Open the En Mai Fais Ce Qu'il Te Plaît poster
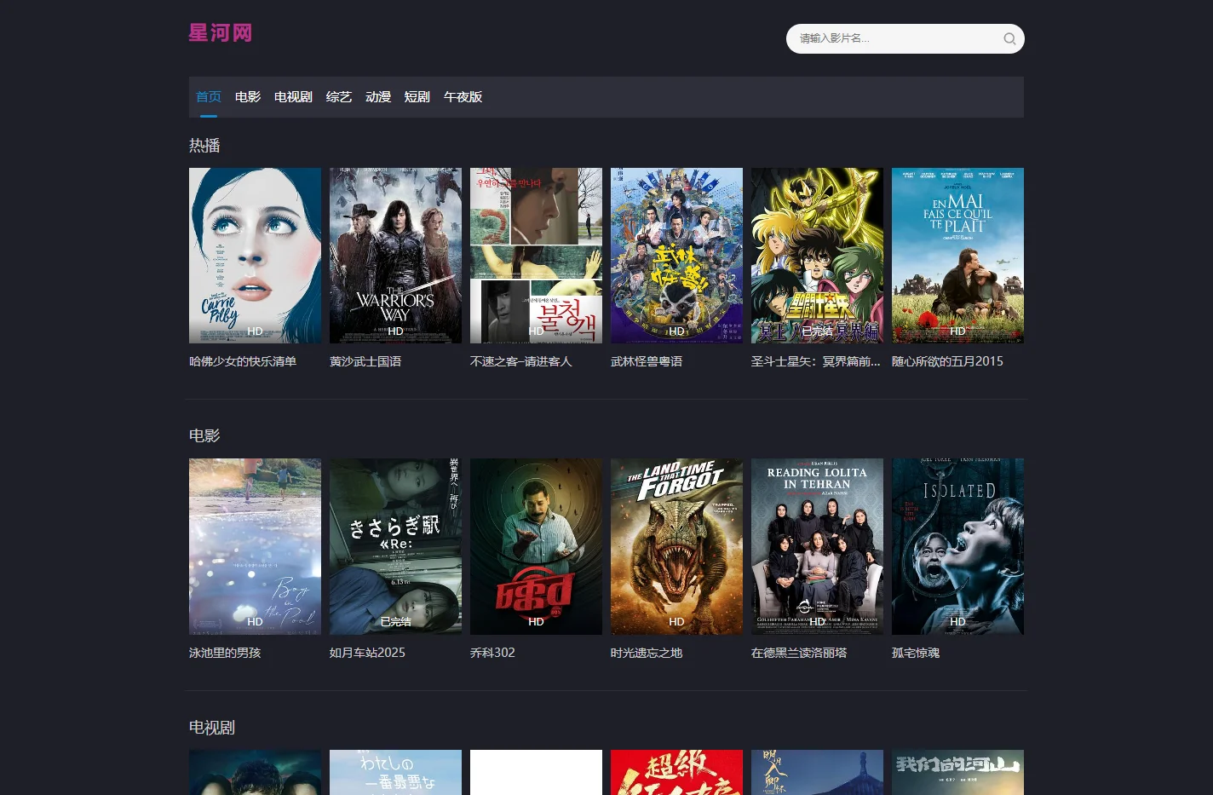The image size is (1213, 795). pyautogui.click(x=957, y=256)
